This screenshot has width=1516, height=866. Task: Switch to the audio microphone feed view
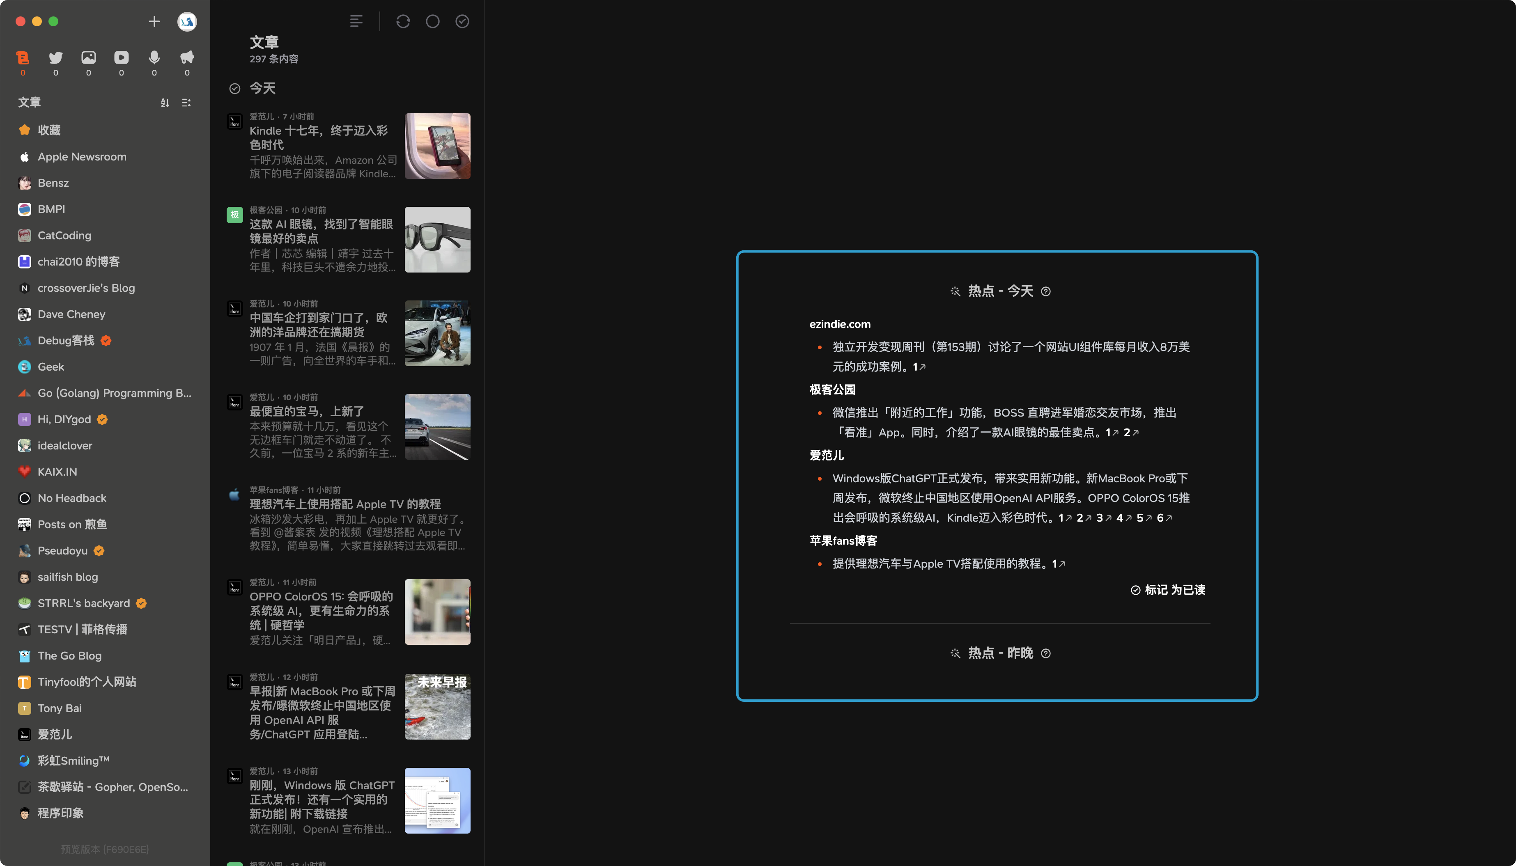tap(154, 58)
